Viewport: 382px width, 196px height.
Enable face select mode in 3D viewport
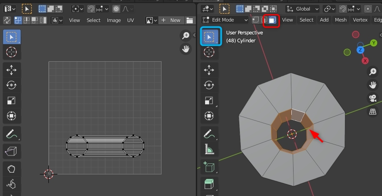click(272, 20)
